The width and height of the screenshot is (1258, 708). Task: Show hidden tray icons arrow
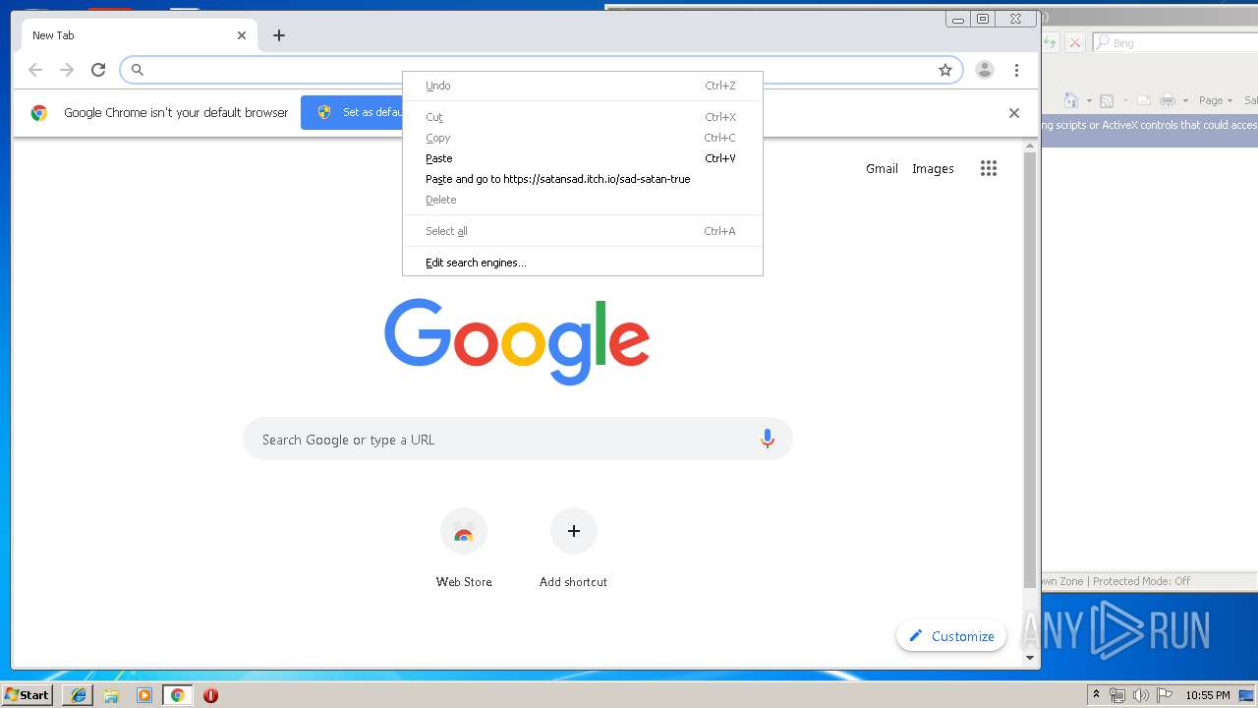1096,695
